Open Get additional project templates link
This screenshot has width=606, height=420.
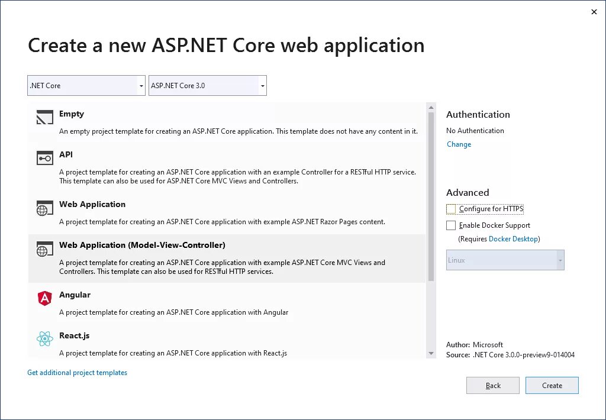coord(77,373)
